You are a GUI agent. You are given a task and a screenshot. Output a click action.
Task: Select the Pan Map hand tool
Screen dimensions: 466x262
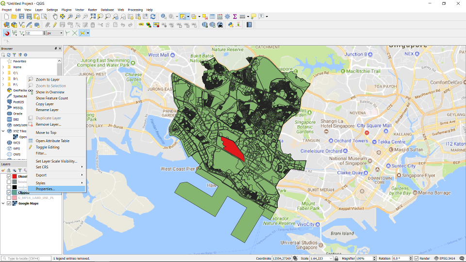55,16
